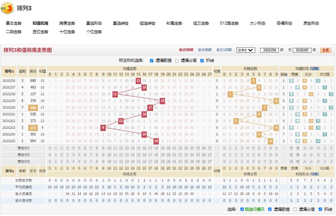This screenshot has height=216, width=336.
Task: Select 偶 cell in 预选行3
Action: pyautogui.click(x=298, y=161)
